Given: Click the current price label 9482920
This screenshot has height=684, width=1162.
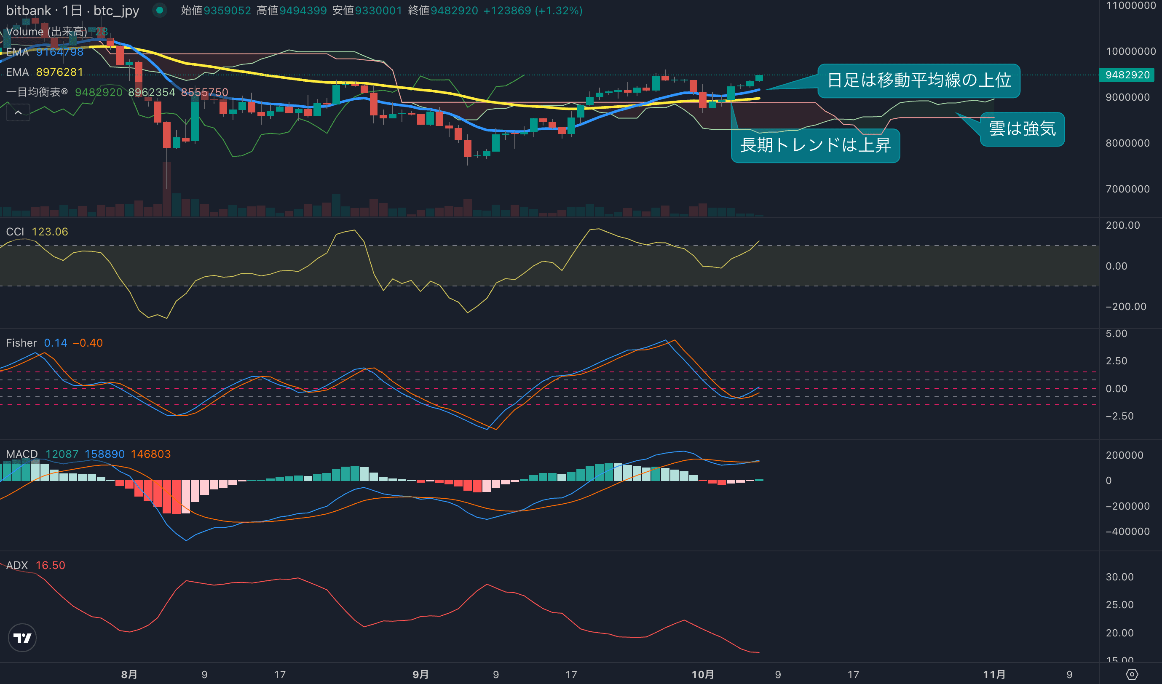Looking at the screenshot, I should [1127, 75].
